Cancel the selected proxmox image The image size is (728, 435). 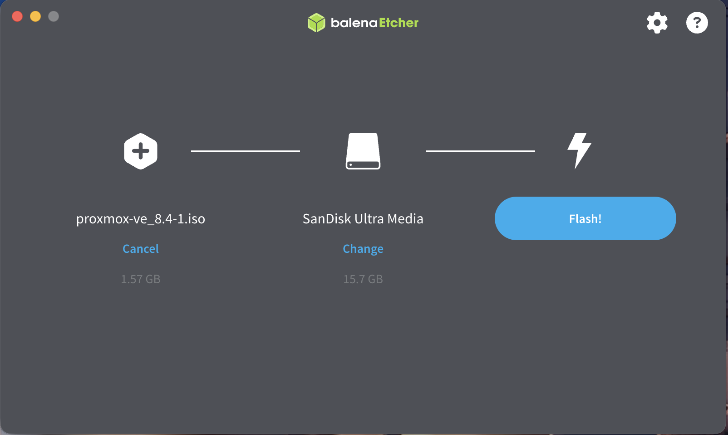[141, 249]
